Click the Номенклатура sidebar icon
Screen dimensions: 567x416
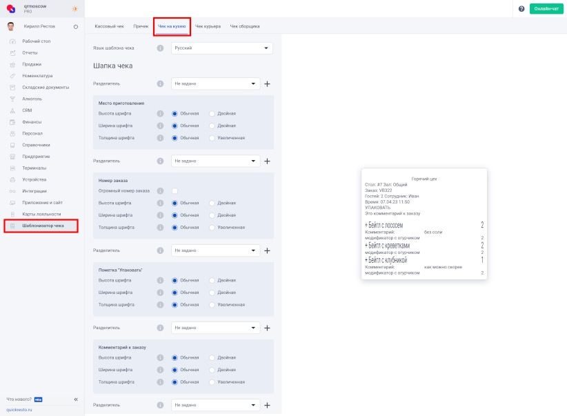(12, 76)
